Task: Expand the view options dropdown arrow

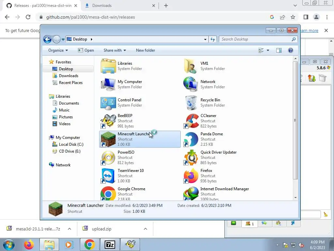Action: (x=268, y=50)
